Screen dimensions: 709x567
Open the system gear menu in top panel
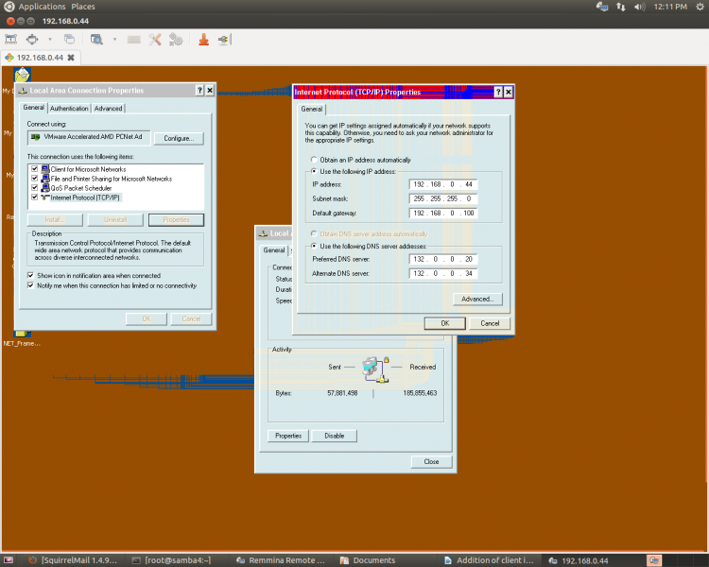[700, 7]
